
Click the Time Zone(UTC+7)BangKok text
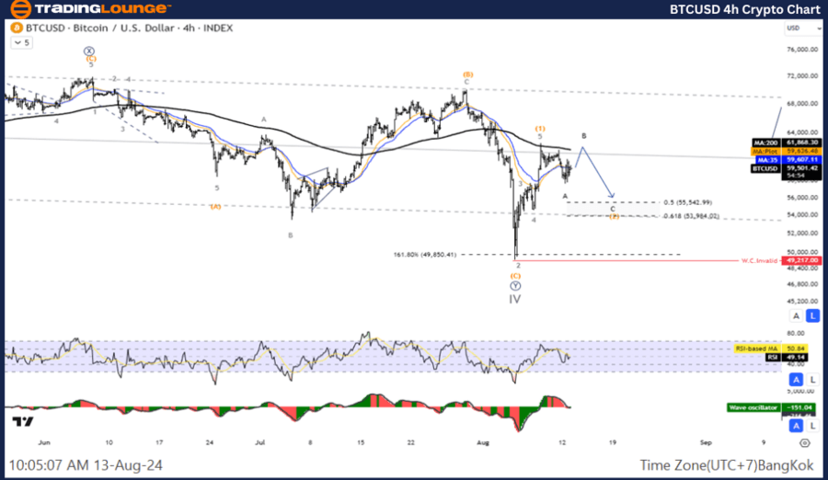tap(727, 465)
